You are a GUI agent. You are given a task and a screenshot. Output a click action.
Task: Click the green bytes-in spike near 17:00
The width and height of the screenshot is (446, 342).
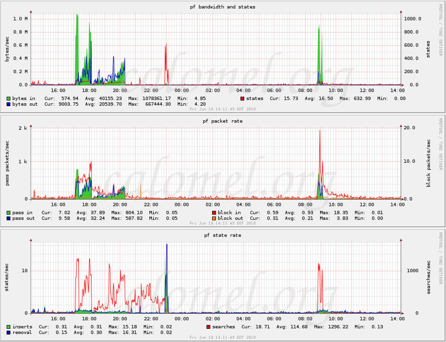pos(77,49)
